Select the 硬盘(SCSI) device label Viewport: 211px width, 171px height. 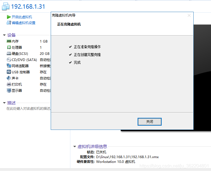(20, 54)
